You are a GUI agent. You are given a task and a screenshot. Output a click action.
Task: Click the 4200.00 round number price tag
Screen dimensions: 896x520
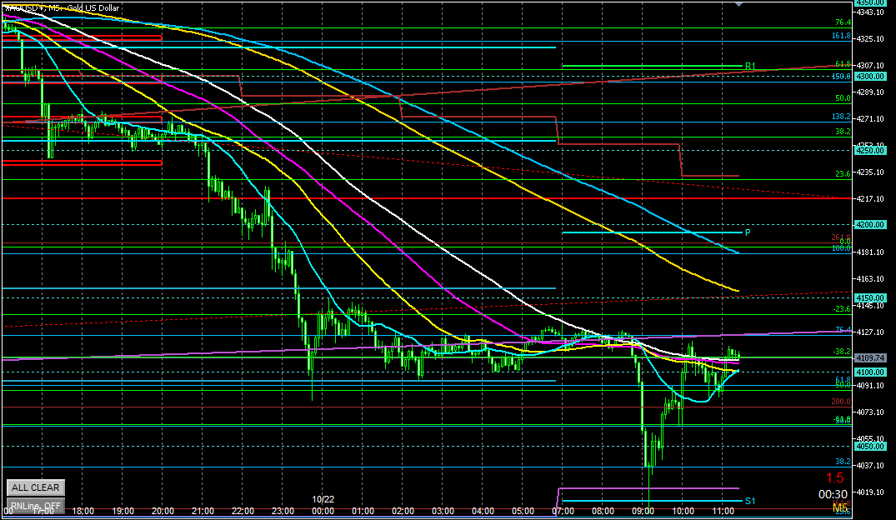tap(869, 225)
